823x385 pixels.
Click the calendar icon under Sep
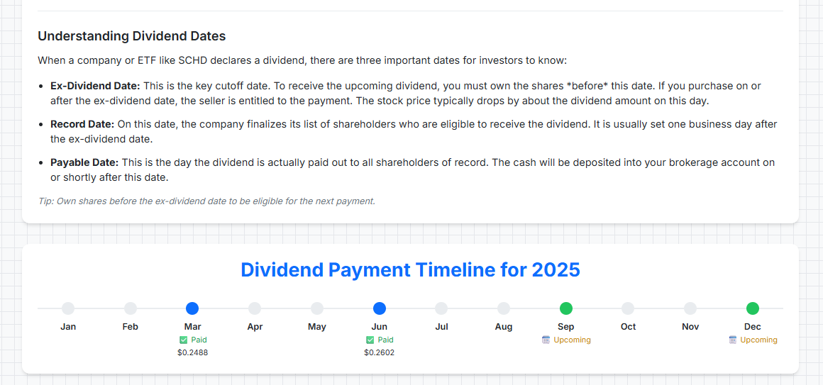coord(546,340)
